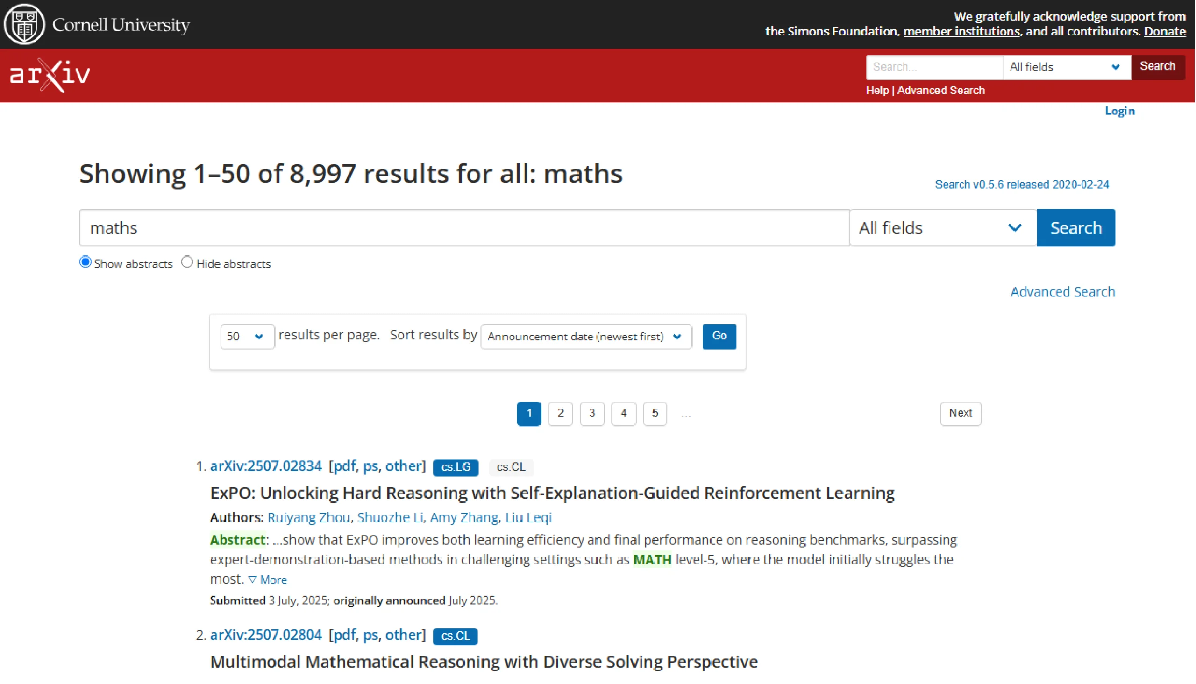Viewport: 1196px width, 684px height.
Task: Open author Ruiyang Zhou link
Action: (308, 518)
